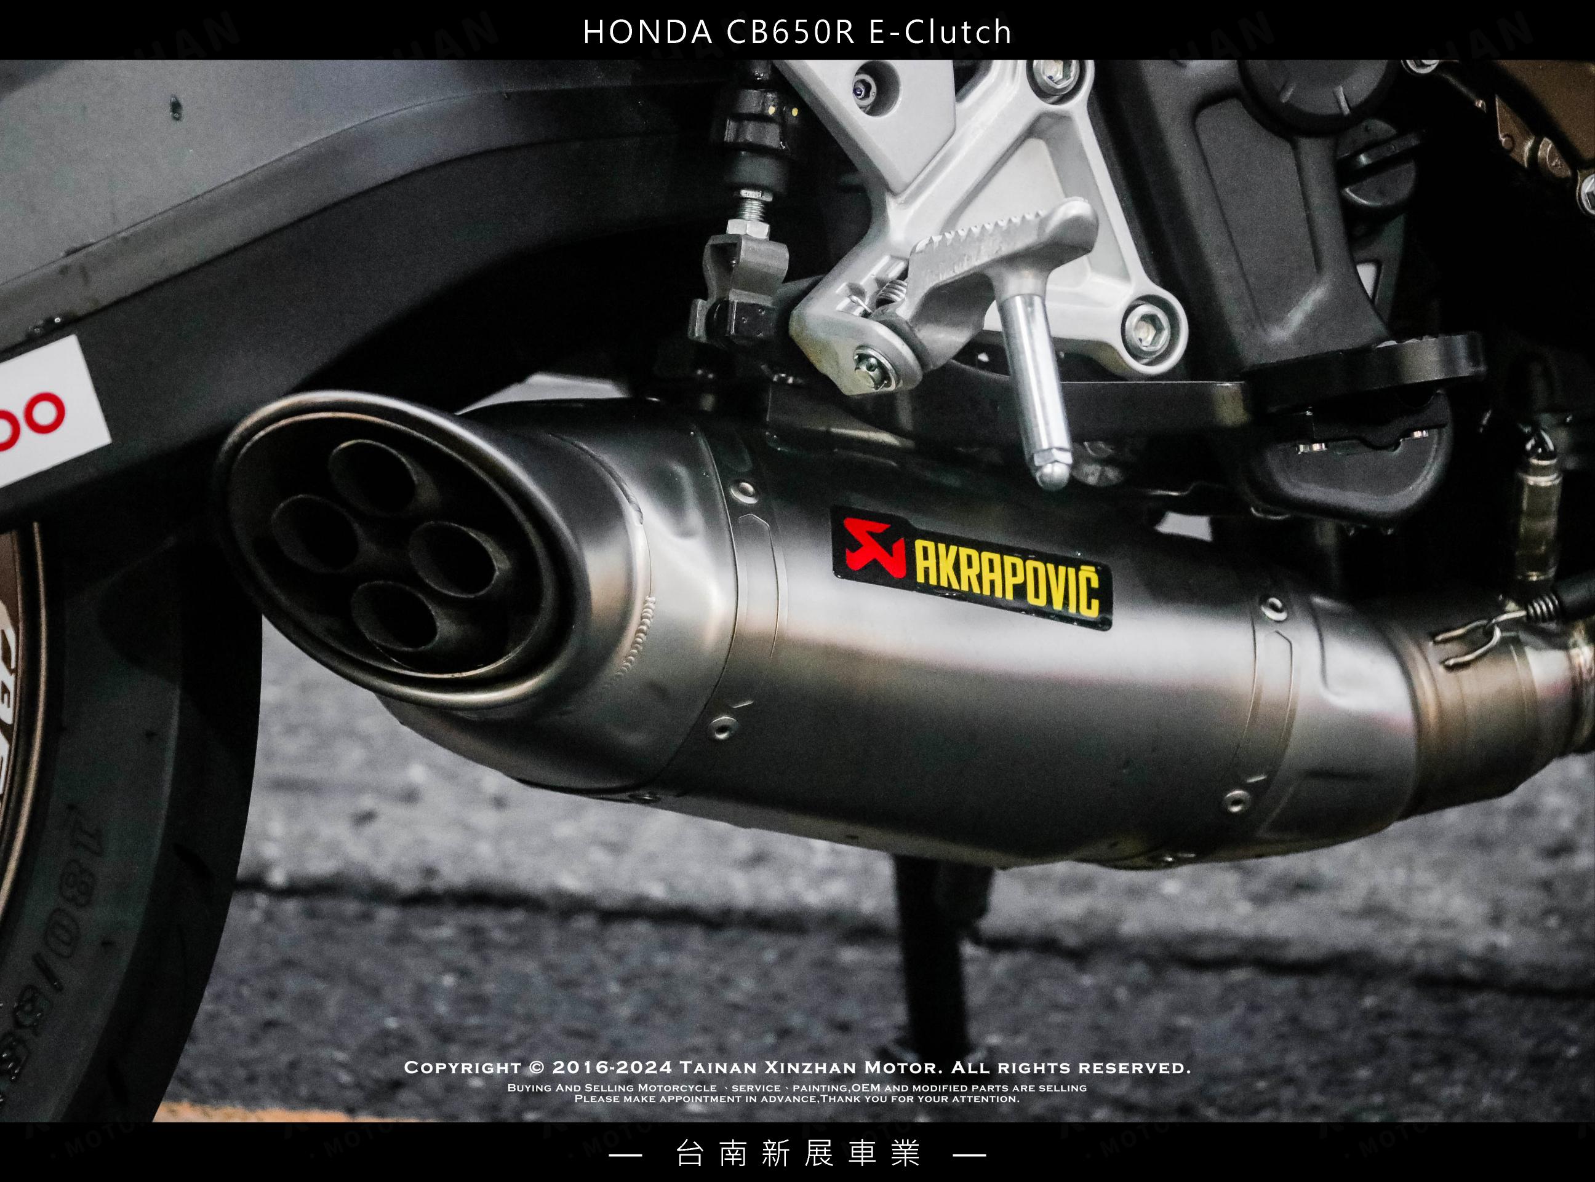Click the 'Please make appointment in advance' line
This screenshot has height=1182, width=1595.
point(797,1098)
